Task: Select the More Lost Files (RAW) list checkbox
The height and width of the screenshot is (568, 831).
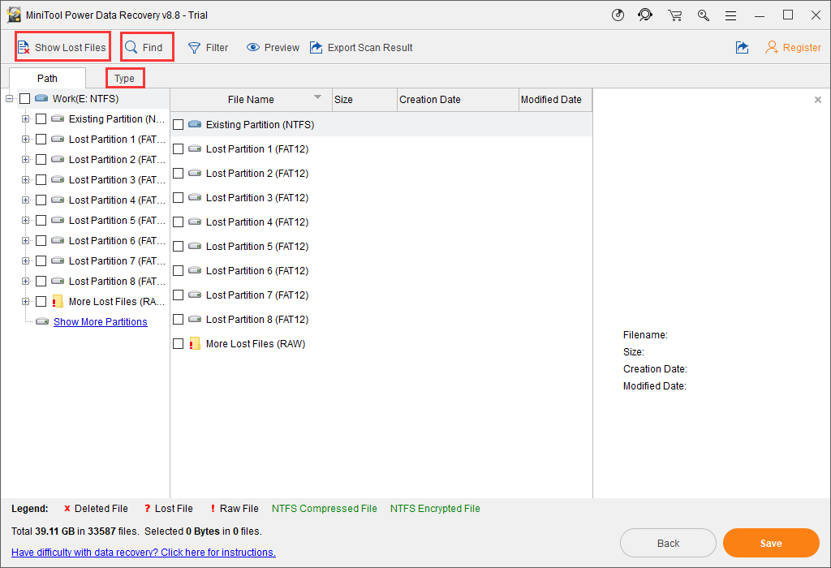Action: point(179,344)
